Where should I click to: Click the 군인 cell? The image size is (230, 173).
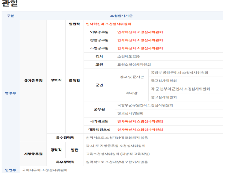(x=99, y=85)
